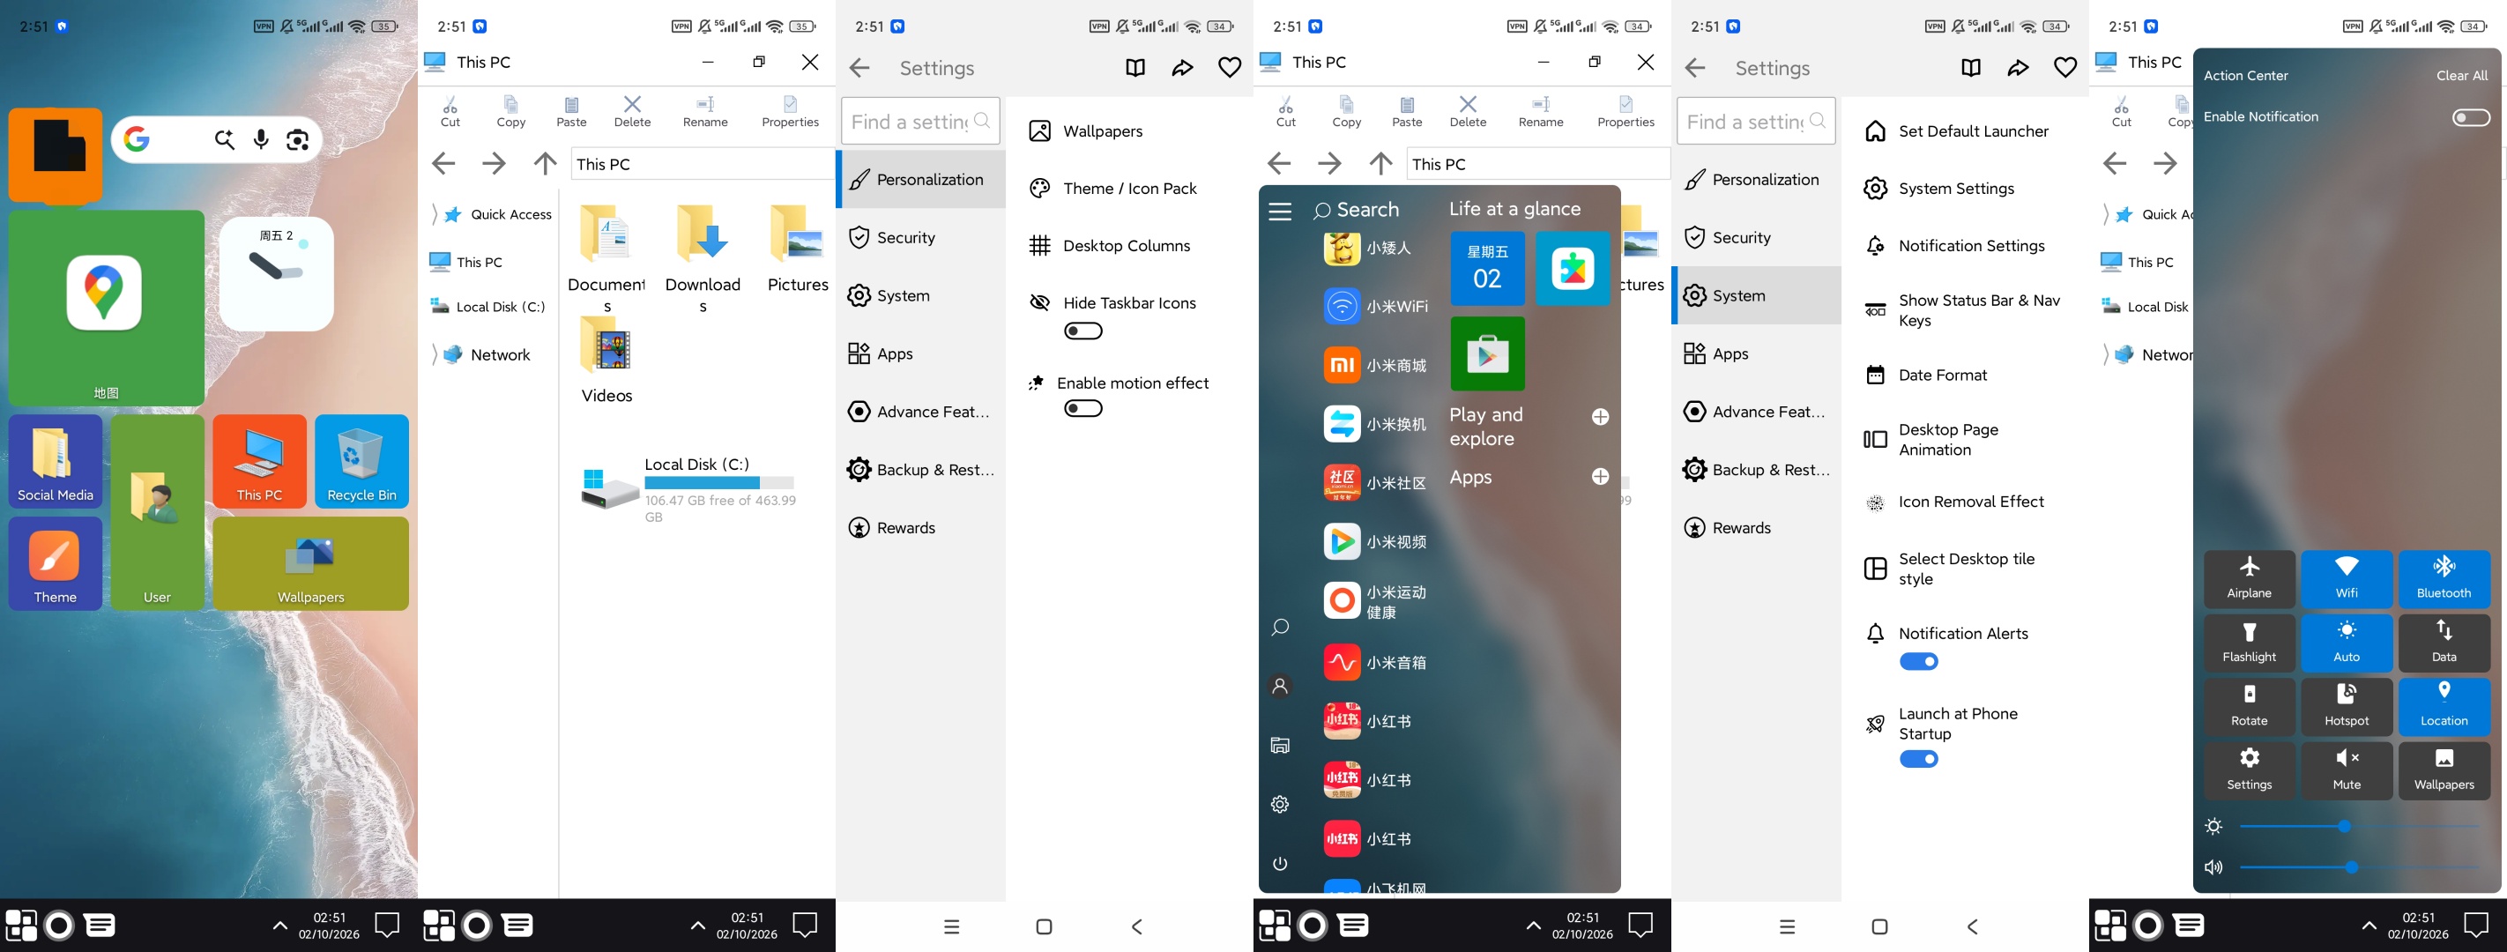Toggle the Enable motion effect switch

tap(1083, 409)
